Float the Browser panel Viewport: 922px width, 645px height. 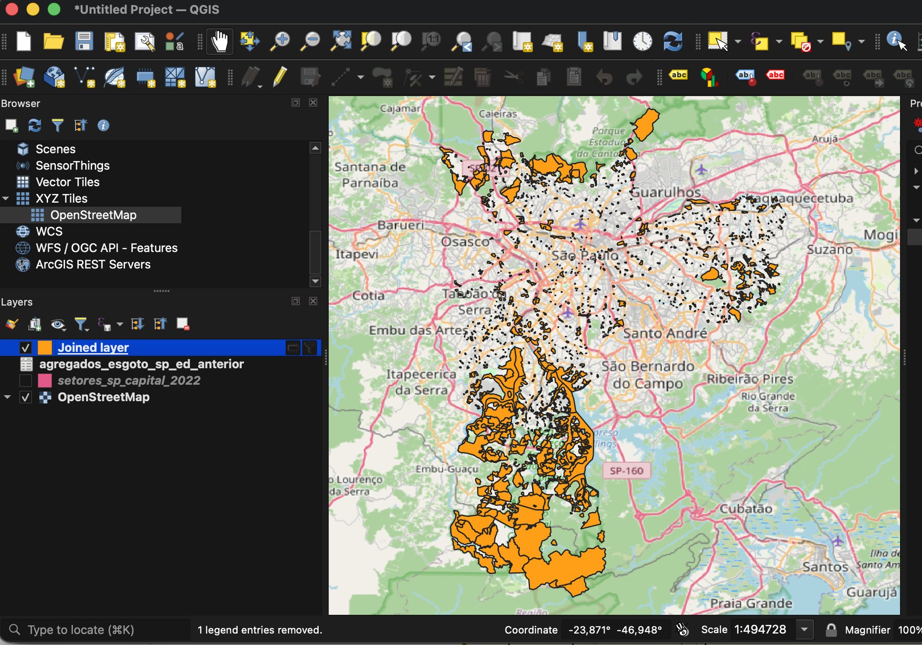point(296,102)
